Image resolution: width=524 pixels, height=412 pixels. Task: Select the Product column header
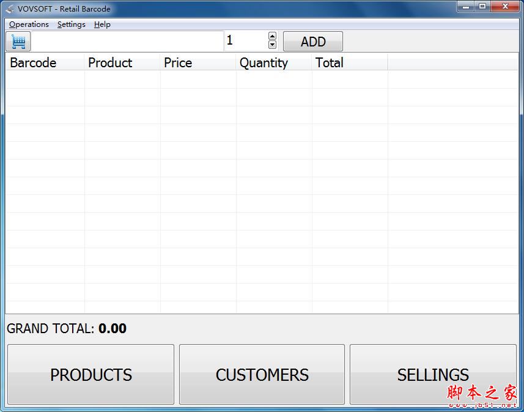click(x=110, y=62)
